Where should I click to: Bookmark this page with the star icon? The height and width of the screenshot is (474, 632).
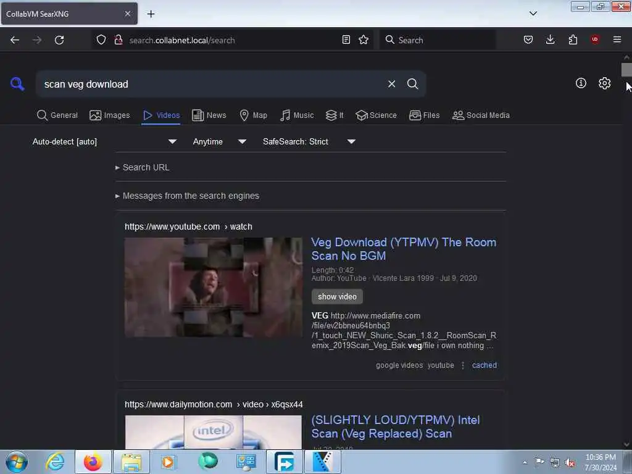(364, 39)
